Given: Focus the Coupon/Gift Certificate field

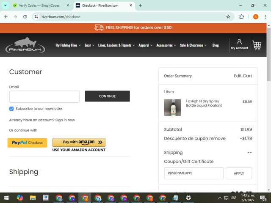Looking at the screenshot, I should coord(194,173).
